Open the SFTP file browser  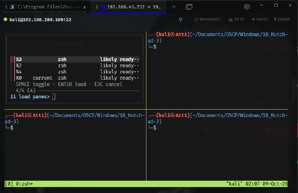coord(236,19)
